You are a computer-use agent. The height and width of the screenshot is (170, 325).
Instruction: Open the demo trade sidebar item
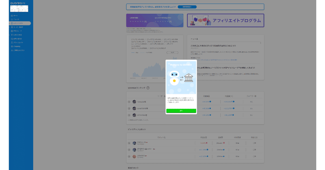[x=16, y=31]
